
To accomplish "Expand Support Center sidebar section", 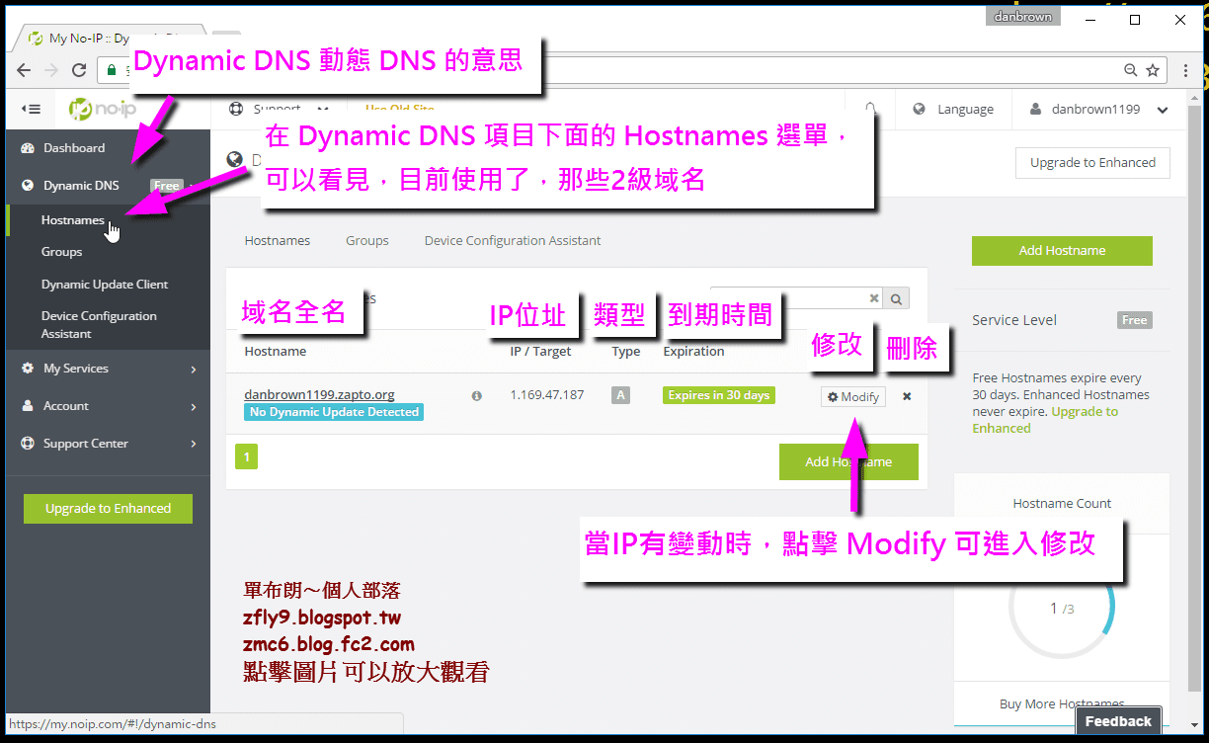I will coord(108,444).
